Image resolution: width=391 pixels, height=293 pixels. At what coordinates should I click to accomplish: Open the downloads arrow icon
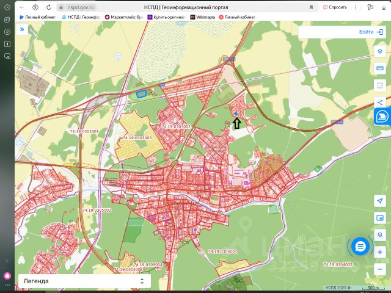384,7
